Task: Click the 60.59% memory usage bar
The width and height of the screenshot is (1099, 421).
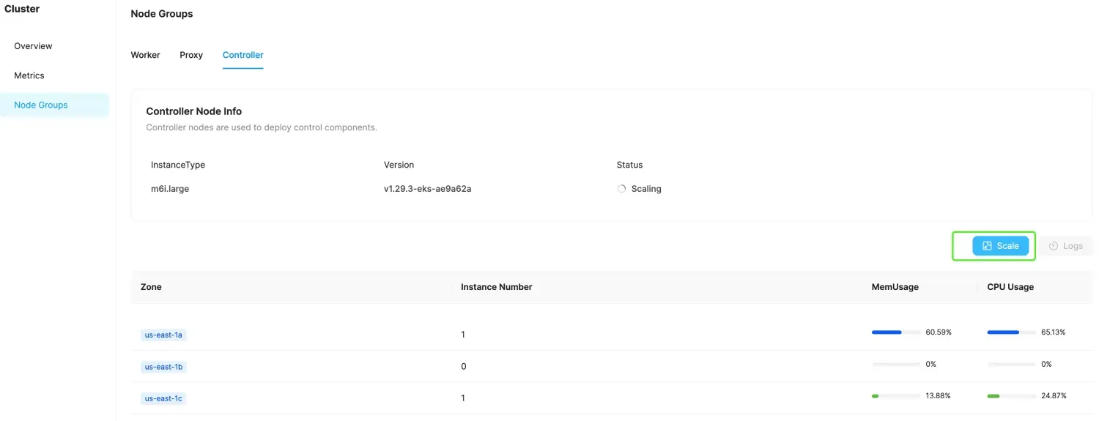Action: coord(895,332)
